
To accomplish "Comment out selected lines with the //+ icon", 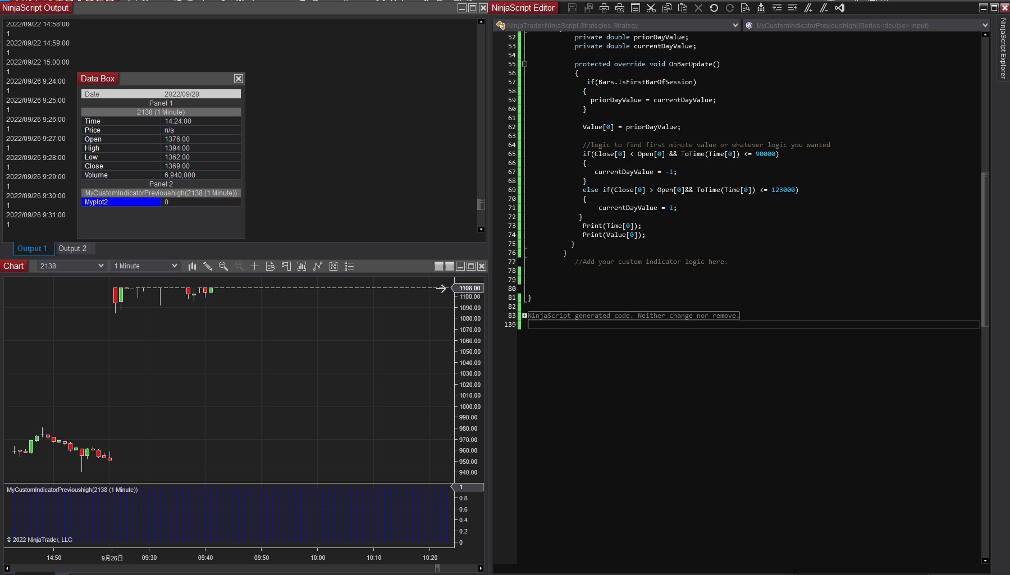I will pyautogui.click(x=808, y=8).
